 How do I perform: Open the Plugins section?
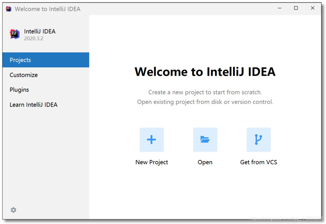tap(19, 90)
